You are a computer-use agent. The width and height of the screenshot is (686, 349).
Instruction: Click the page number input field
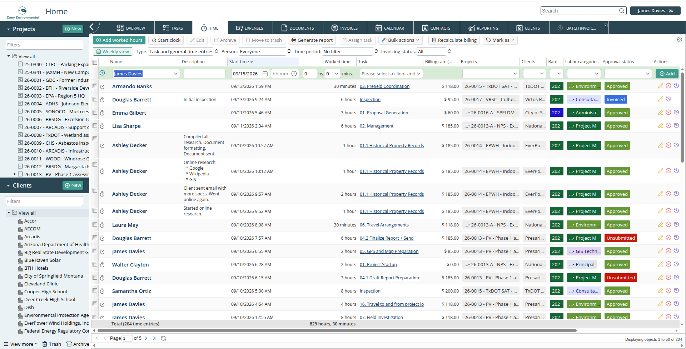127,338
